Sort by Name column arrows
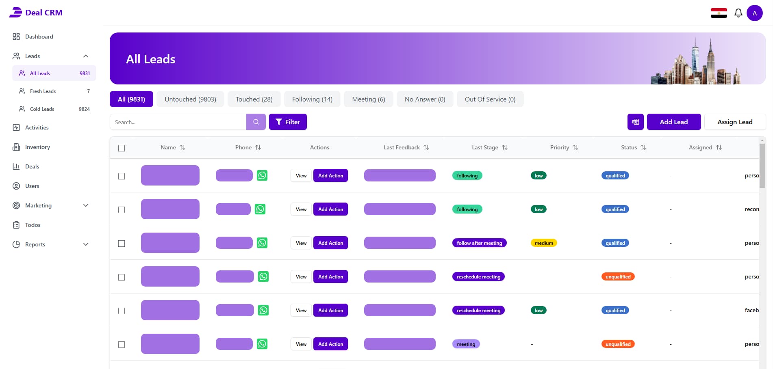 (182, 147)
